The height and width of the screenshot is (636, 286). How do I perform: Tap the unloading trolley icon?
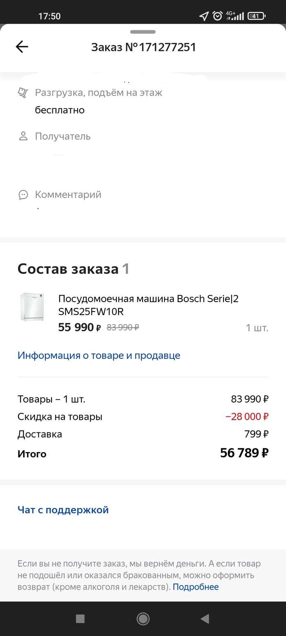coord(23,93)
